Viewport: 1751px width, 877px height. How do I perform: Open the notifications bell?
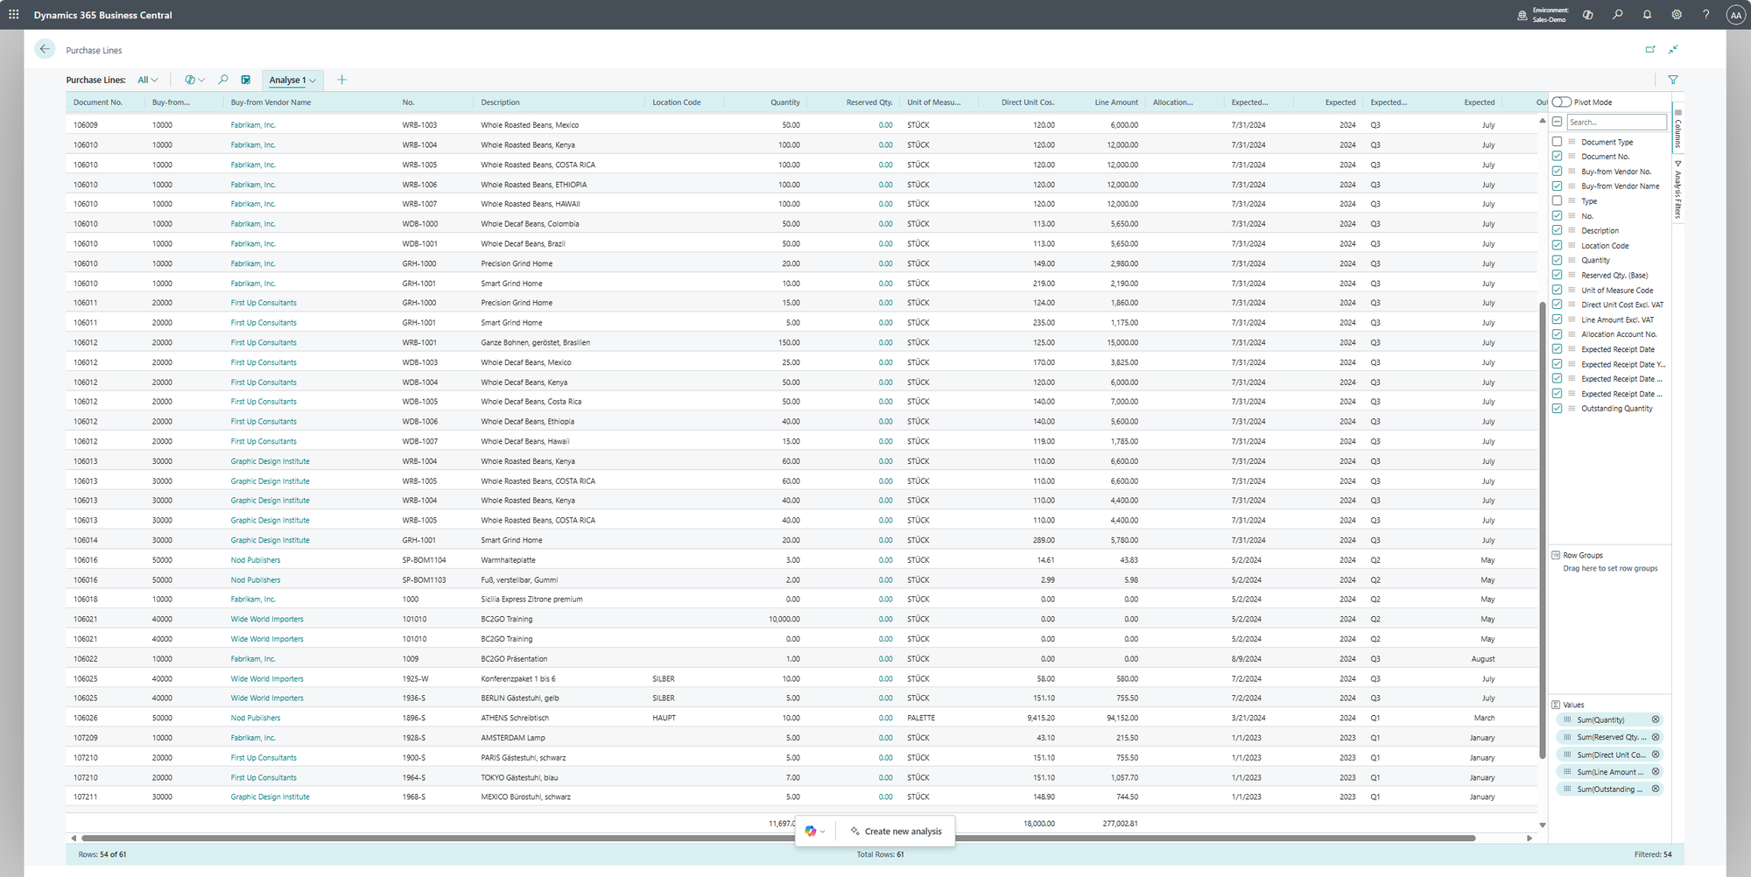(1647, 15)
